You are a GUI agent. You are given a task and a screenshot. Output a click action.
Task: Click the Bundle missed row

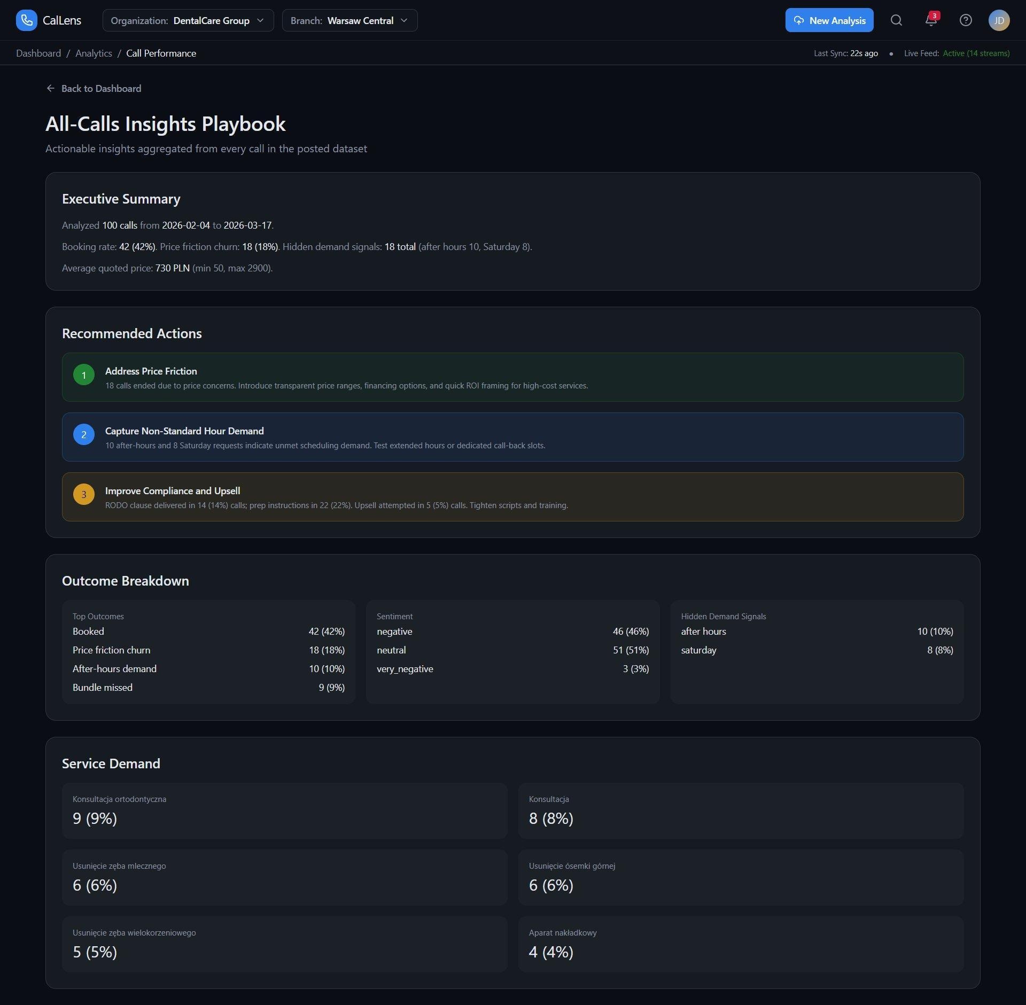pyautogui.click(x=208, y=688)
